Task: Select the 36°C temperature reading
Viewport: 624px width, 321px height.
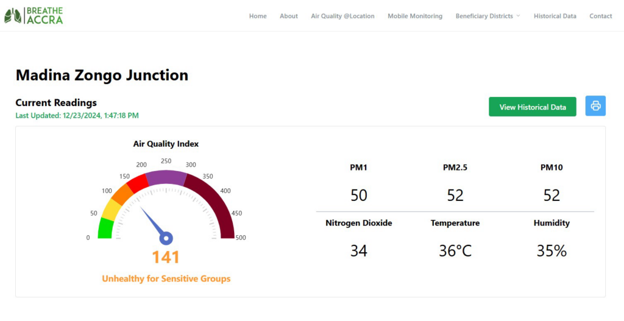Action: [455, 250]
